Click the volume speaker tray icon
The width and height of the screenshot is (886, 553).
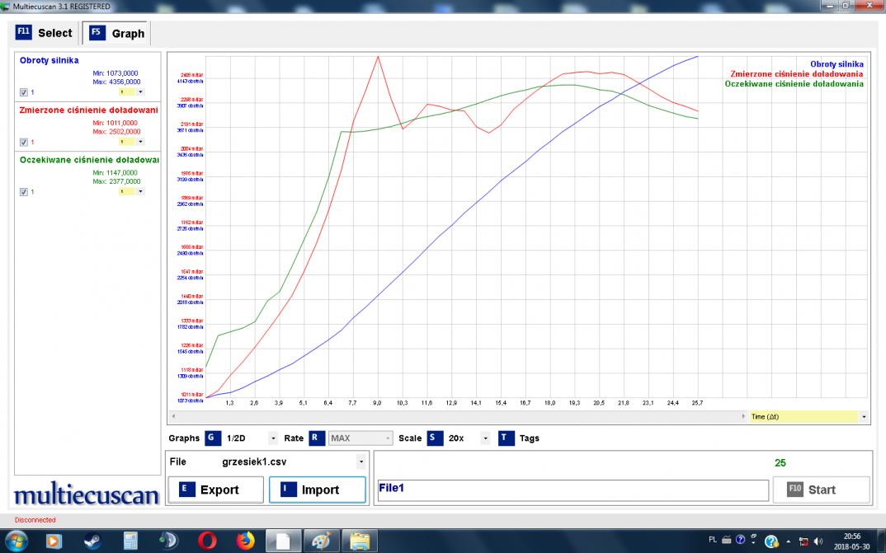(x=818, y=541)
